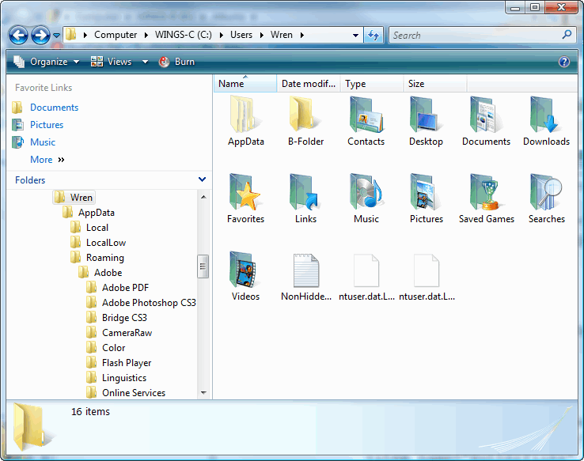Viewport: 584px width, 461px height.
Task: Open the address bar history dropdown
Action: click(355, 36)
